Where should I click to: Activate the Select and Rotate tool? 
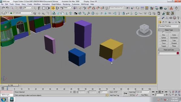point(57,8)
